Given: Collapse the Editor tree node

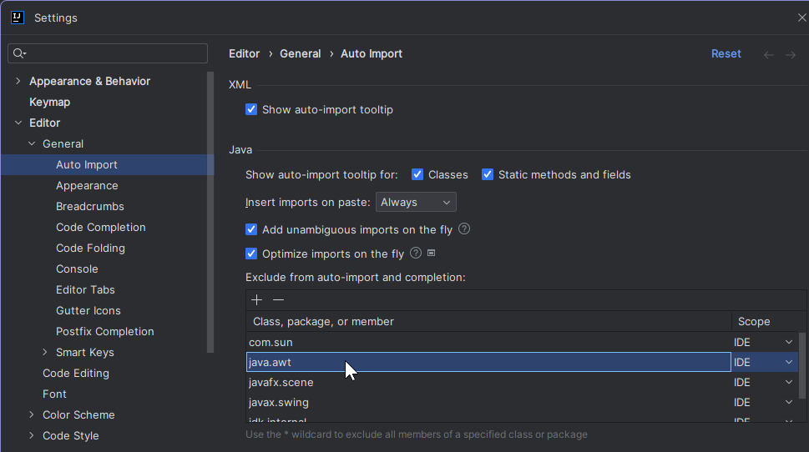Looking at the screenshot, I should (x=18, y=123).
